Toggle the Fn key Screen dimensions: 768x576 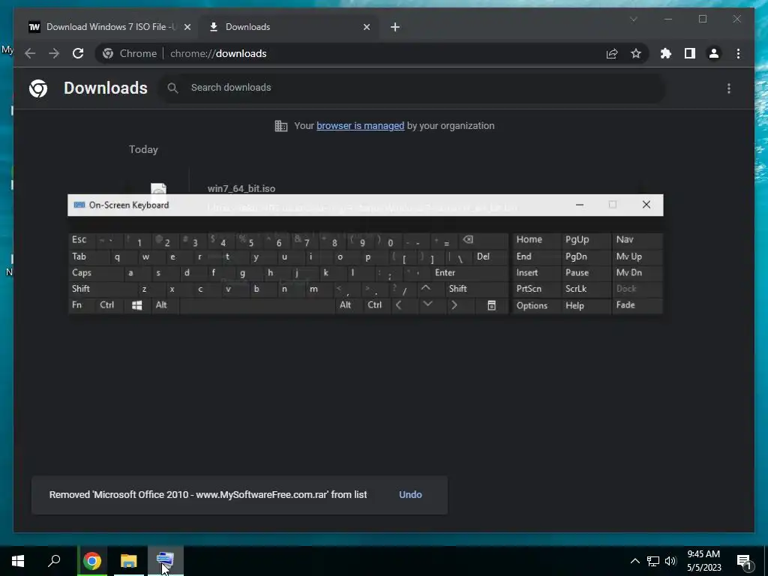tap(81, 305)
